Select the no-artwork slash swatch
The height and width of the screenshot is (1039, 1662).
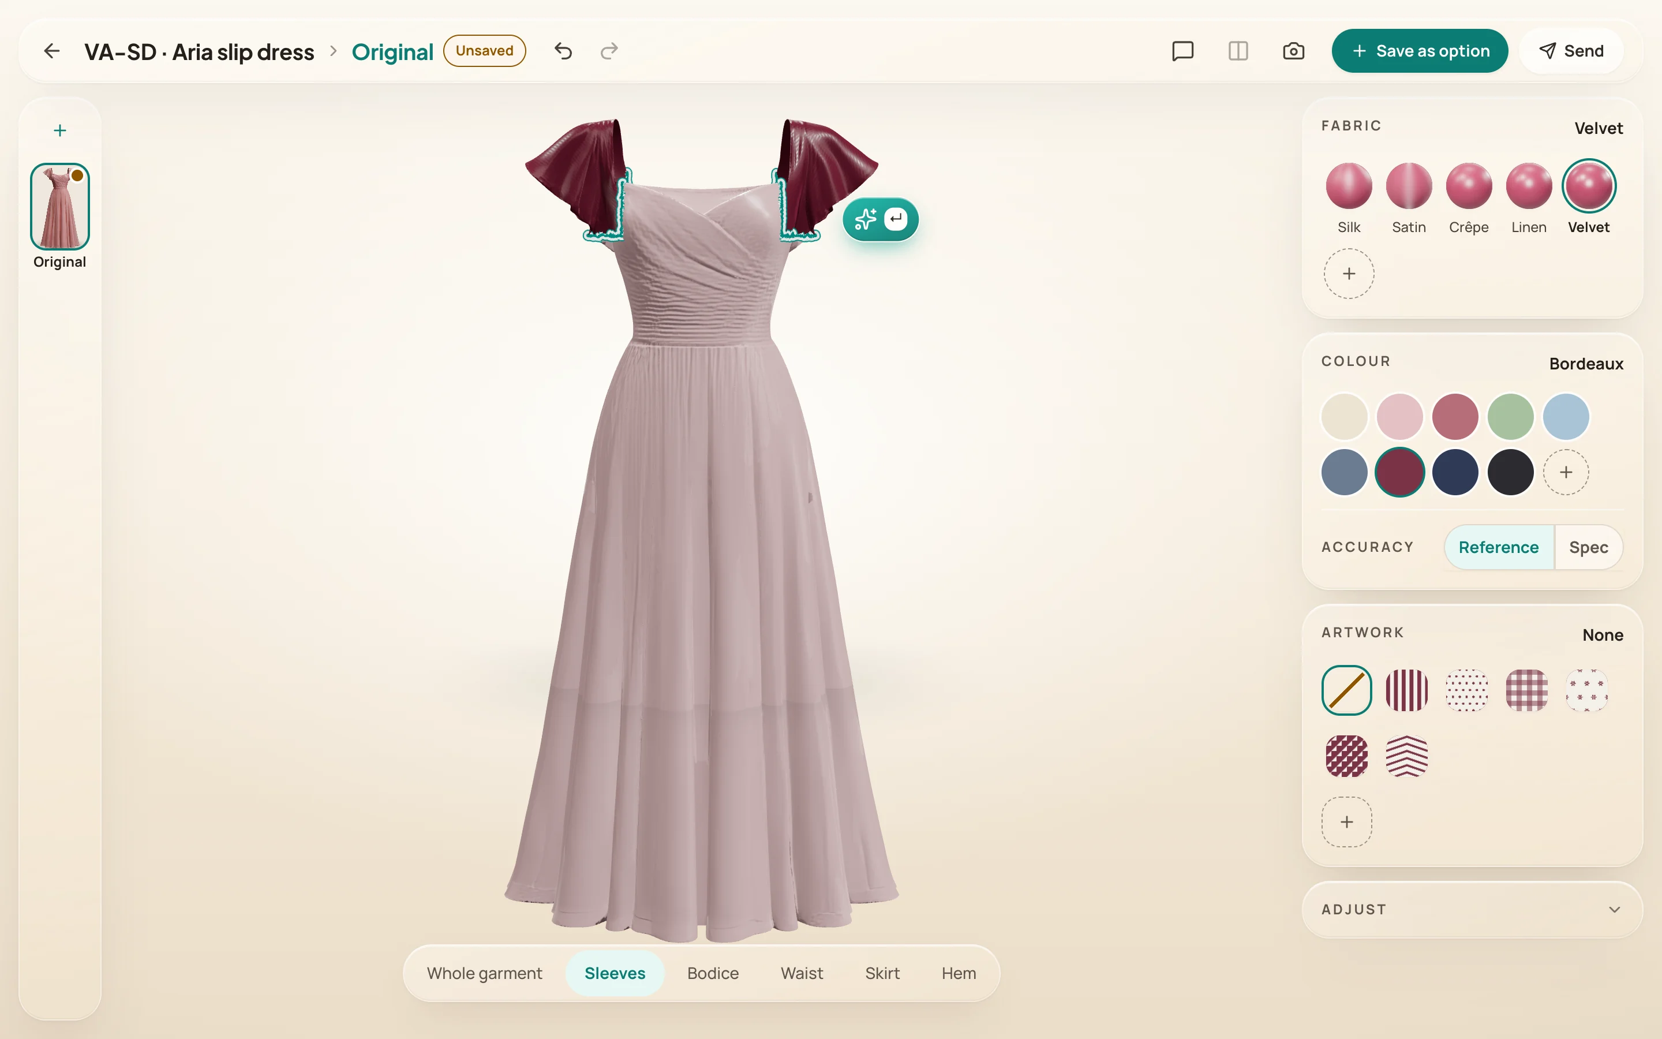pyautogui.click(x=1347, y=690)
